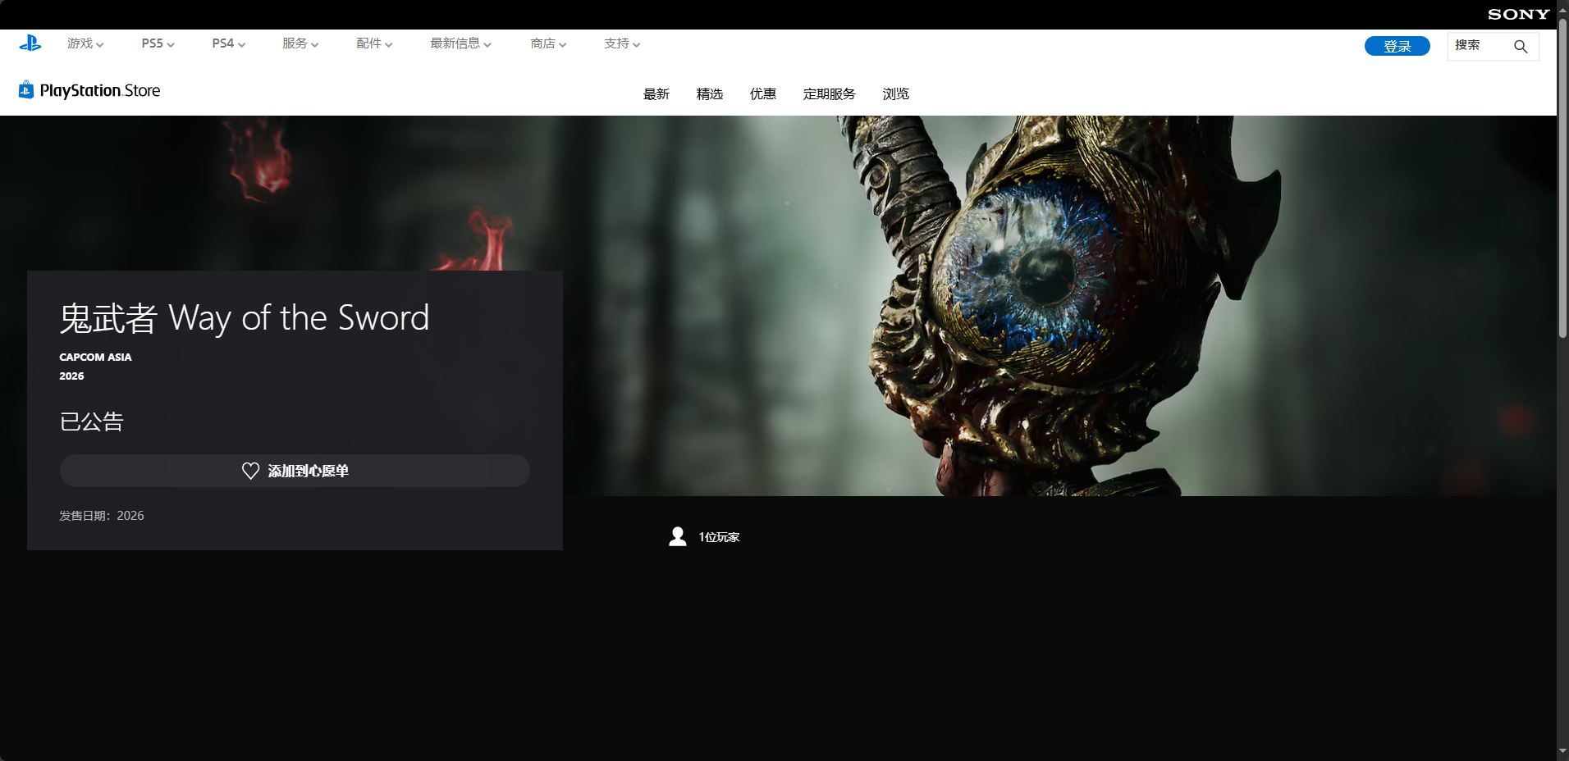
Task: Expand the 服务 dropdown menu
Action: pyautogui.click(x=300, y=43)
